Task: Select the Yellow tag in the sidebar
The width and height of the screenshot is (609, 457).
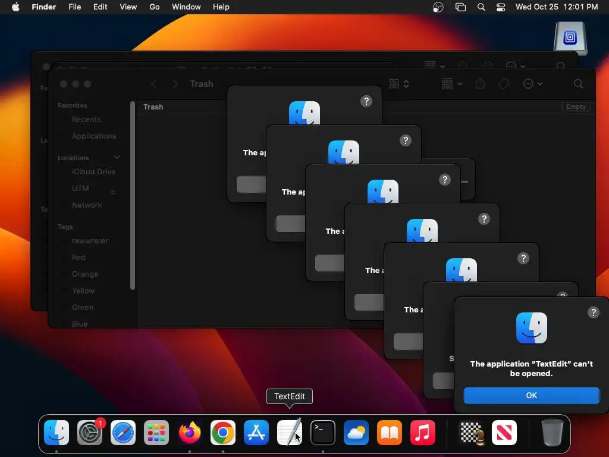Action: pos(83,290)
